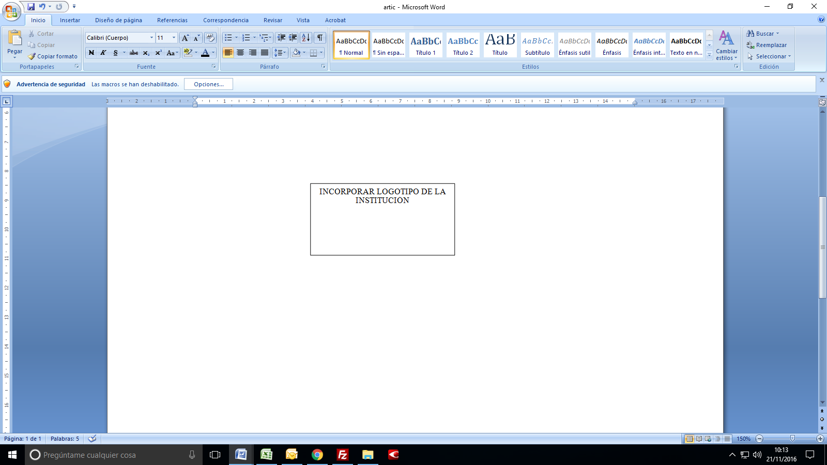Screen dimensions: 827x465
Task: Open Chrome from taskbar
Action: point(317,455)
